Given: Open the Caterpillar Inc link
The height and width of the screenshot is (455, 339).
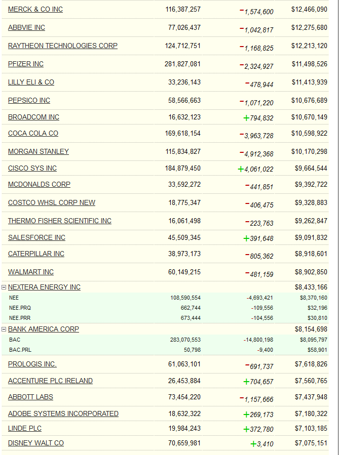Looking at the screenshot, I should point(36,254).
